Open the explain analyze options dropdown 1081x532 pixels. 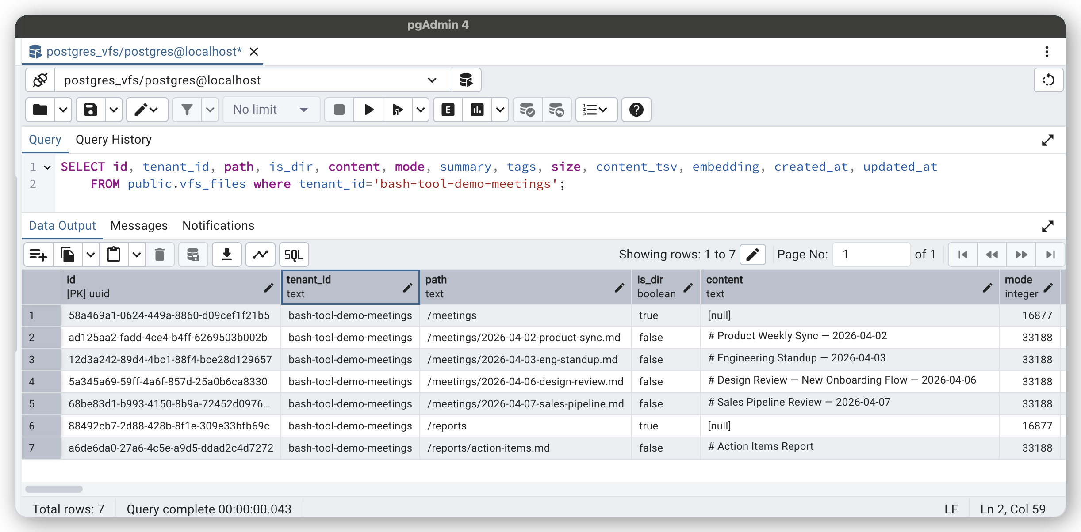[x=500, y=110]
